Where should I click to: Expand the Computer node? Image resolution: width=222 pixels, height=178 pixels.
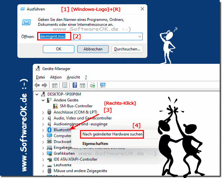tap(43, 136)
